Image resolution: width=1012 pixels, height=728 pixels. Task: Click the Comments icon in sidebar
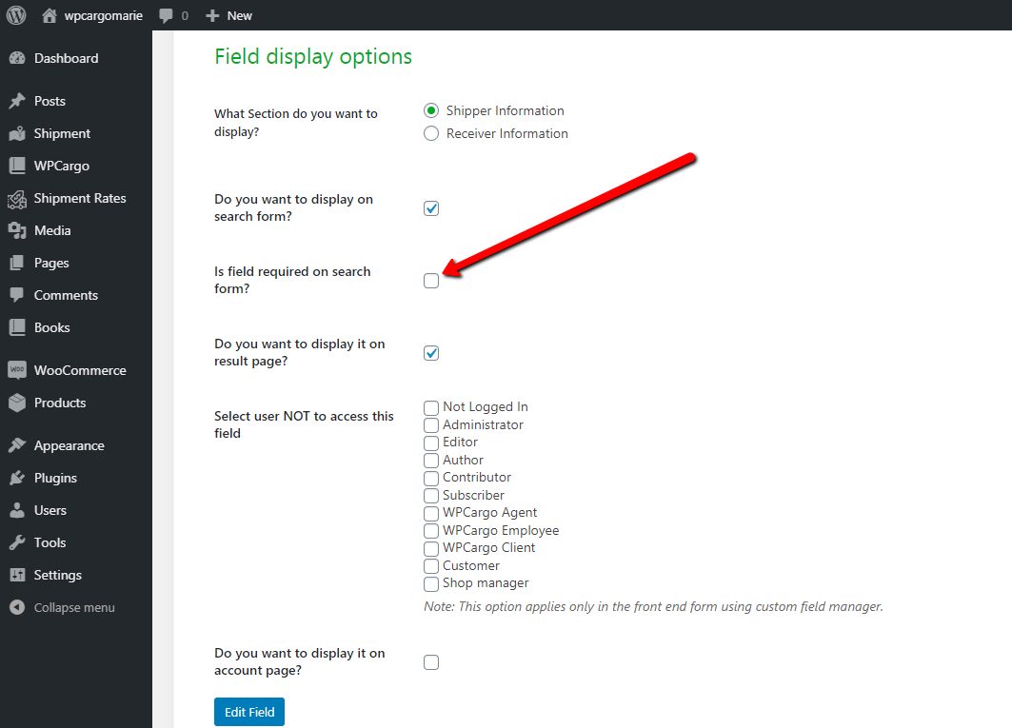tap(17, 295)
